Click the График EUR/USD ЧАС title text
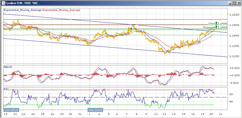Viewport: 242px width, 118px height. (x=20, y=3)
